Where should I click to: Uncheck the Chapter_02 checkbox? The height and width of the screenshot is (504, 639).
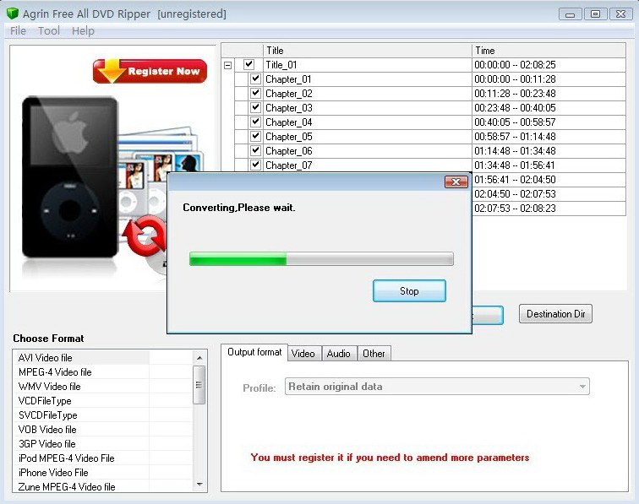255,93
